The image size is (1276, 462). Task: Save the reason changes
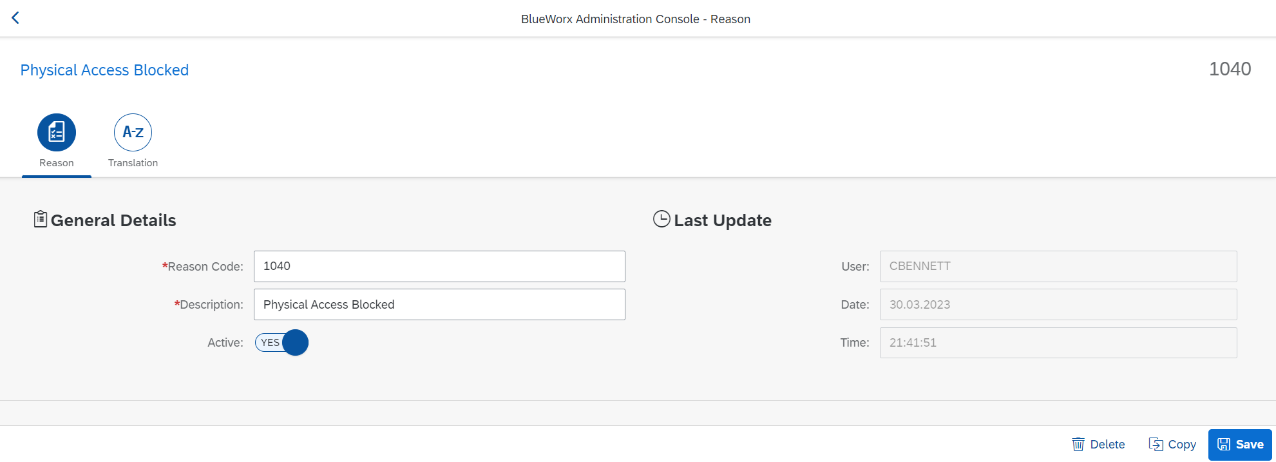[1240, 445]
